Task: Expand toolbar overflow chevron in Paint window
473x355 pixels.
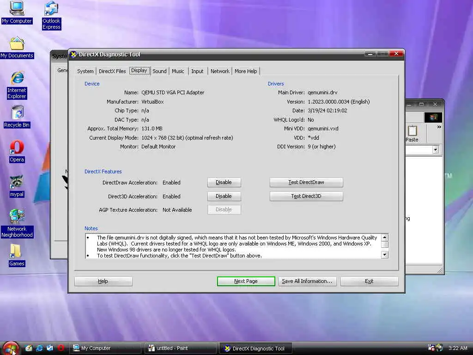Action: pyautogui.click(x=439, y=127)
